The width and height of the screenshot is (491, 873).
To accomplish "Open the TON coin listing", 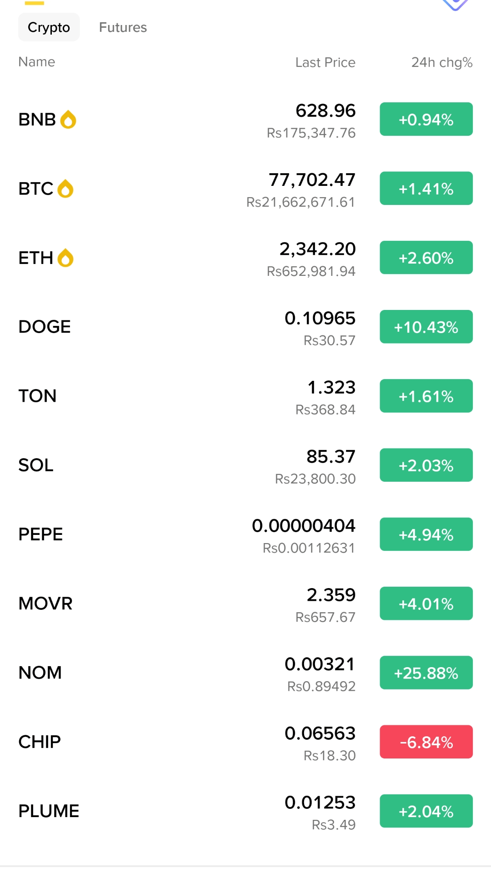I will (x=245, y=396).
